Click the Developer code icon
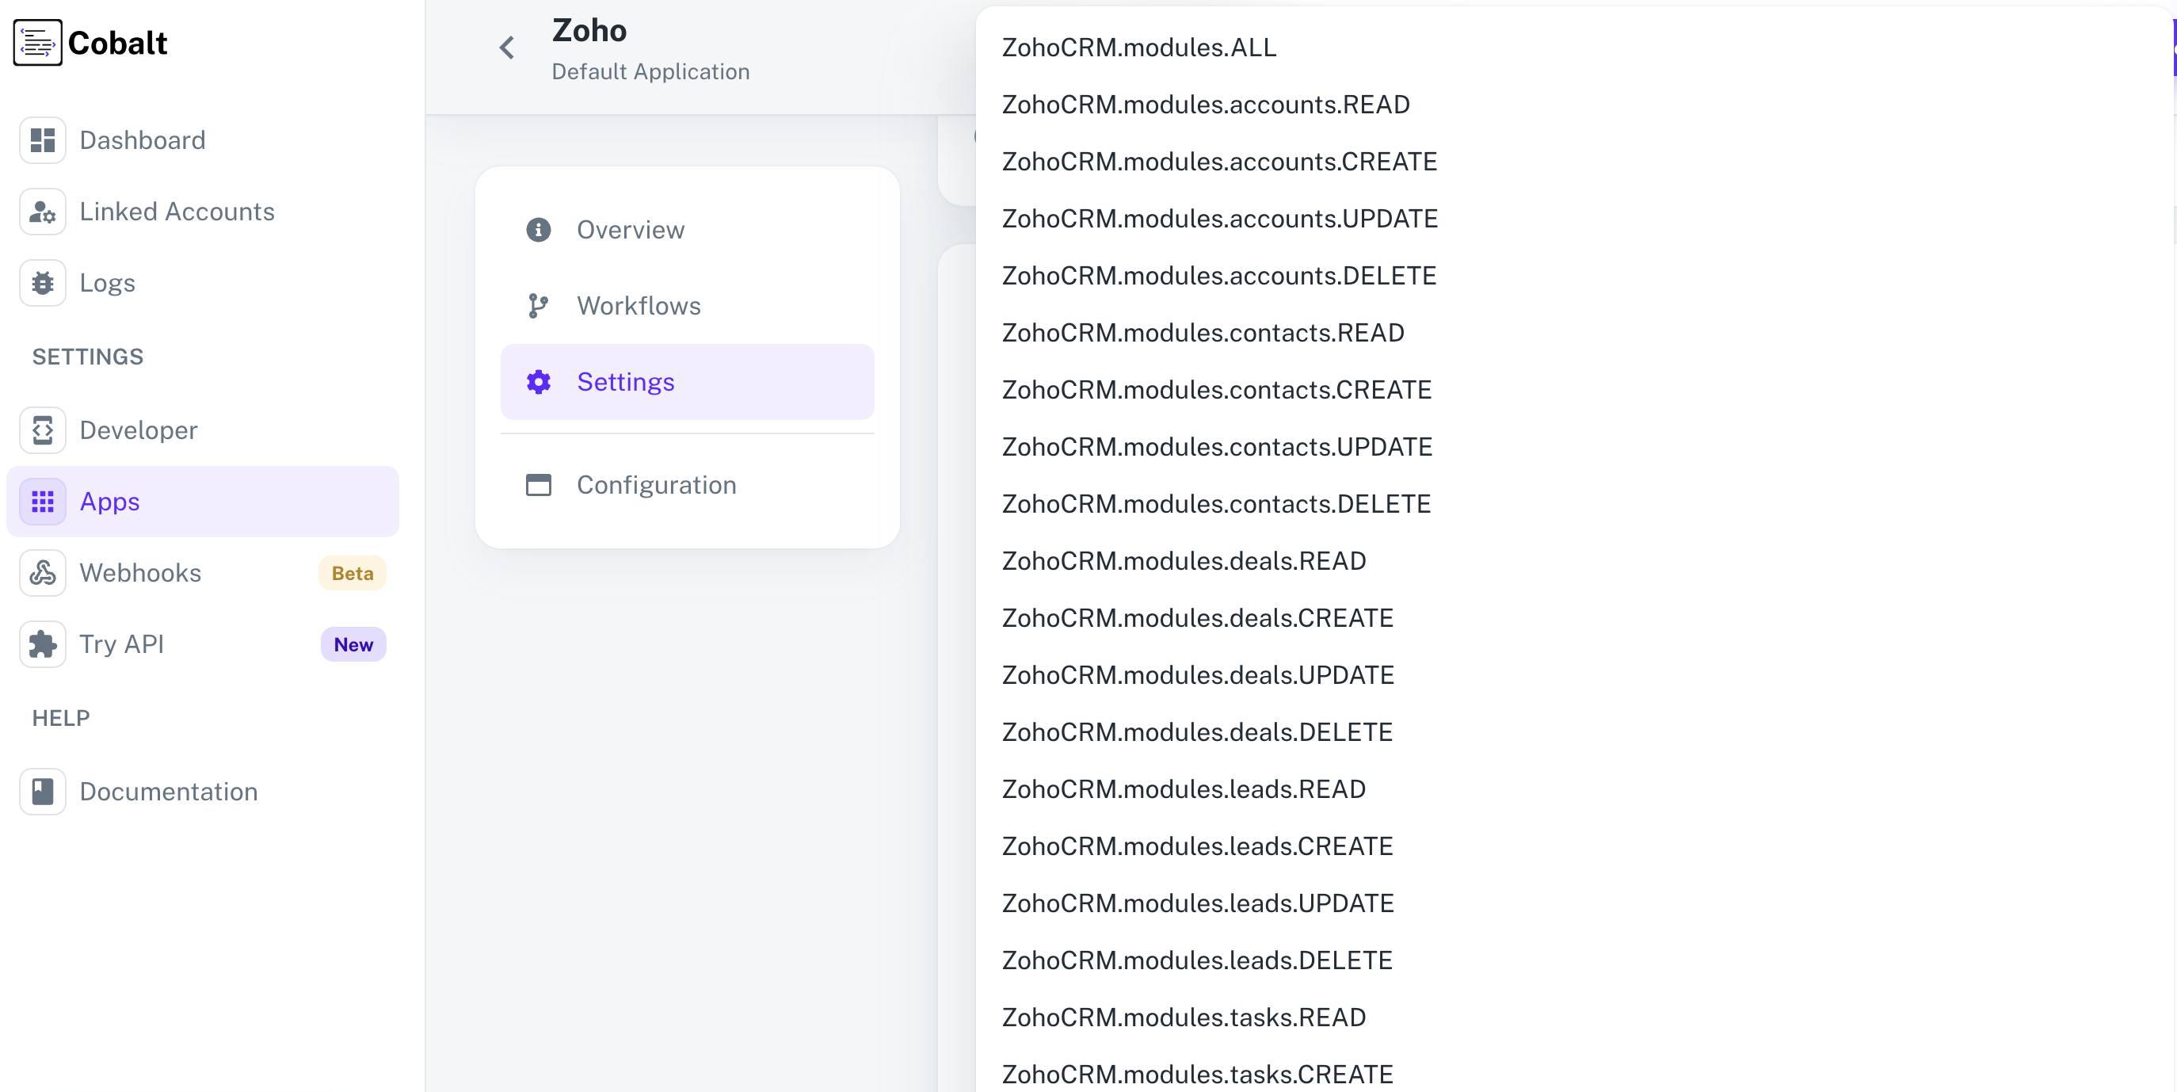 pos(42,430)
